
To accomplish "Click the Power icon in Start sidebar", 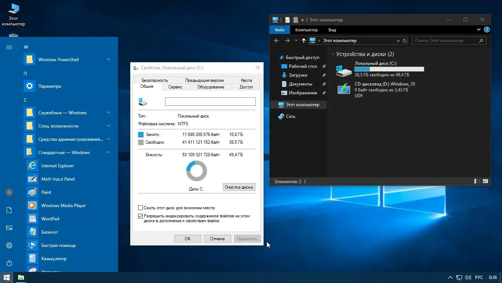I will (x=9, y=263).
